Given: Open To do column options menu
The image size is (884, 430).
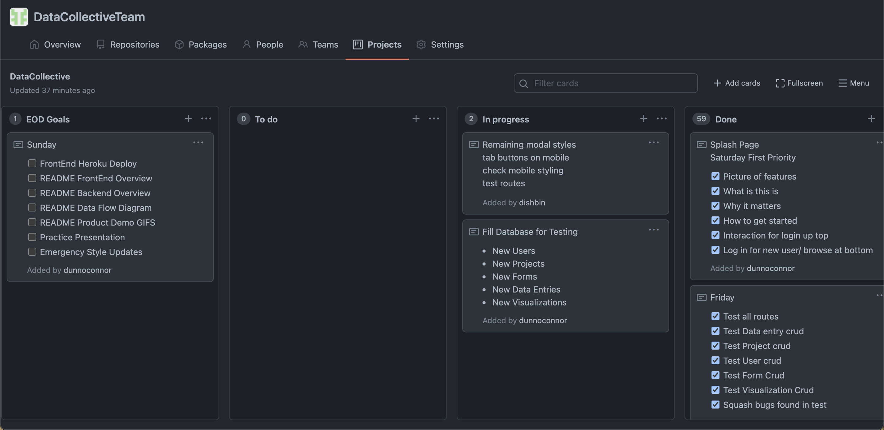Looking at the screenshot, I should tap(434, 119).
